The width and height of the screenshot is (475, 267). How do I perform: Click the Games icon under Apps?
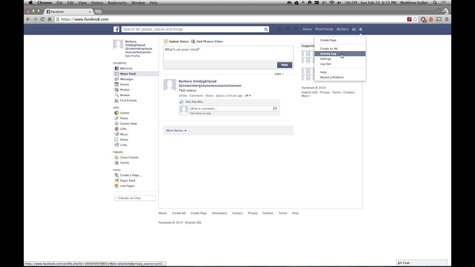coord(117,113)
